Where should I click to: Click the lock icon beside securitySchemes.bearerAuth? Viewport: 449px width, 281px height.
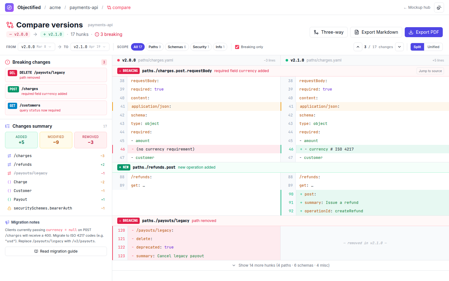(9, 208)
